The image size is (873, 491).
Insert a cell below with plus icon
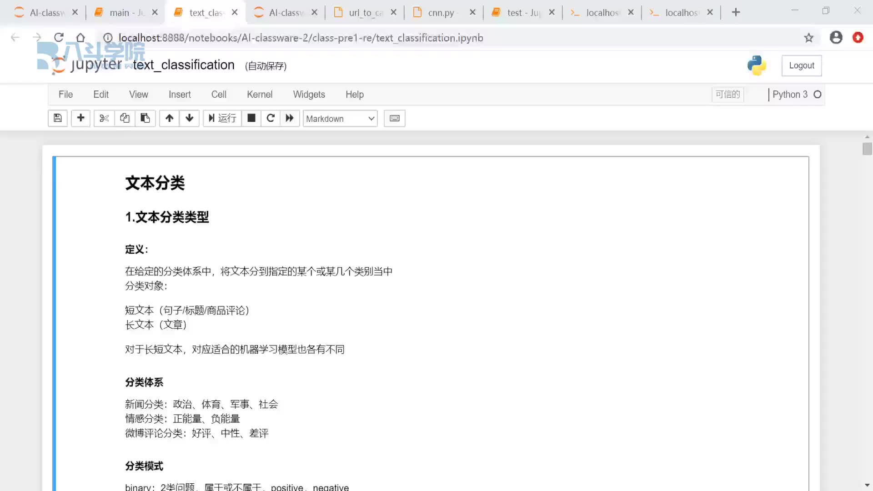point(80,118)
